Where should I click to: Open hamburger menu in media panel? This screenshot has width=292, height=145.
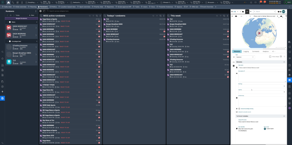232,12
